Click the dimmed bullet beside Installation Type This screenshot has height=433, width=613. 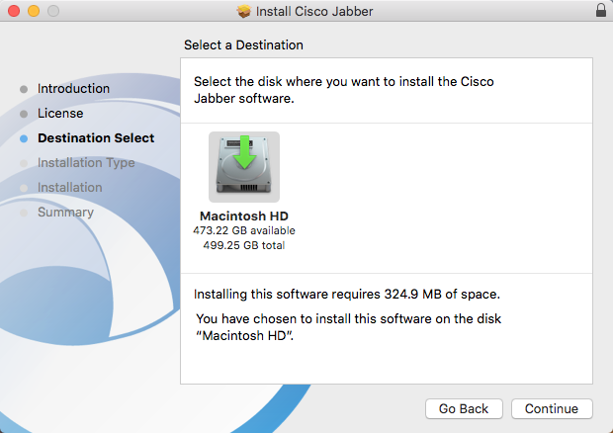[24, 163]
